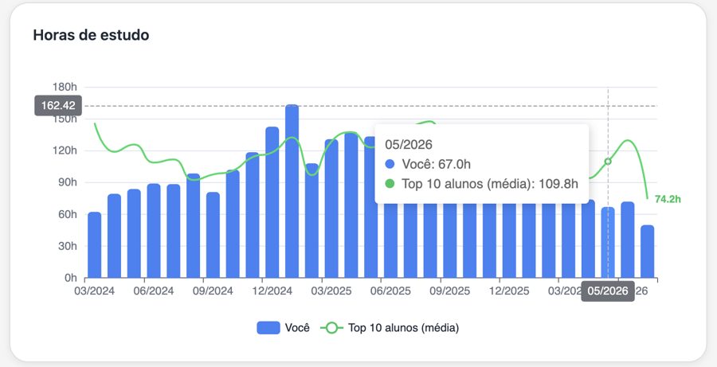Click the blue bar for 12/2024

click(x=272, y=202)
